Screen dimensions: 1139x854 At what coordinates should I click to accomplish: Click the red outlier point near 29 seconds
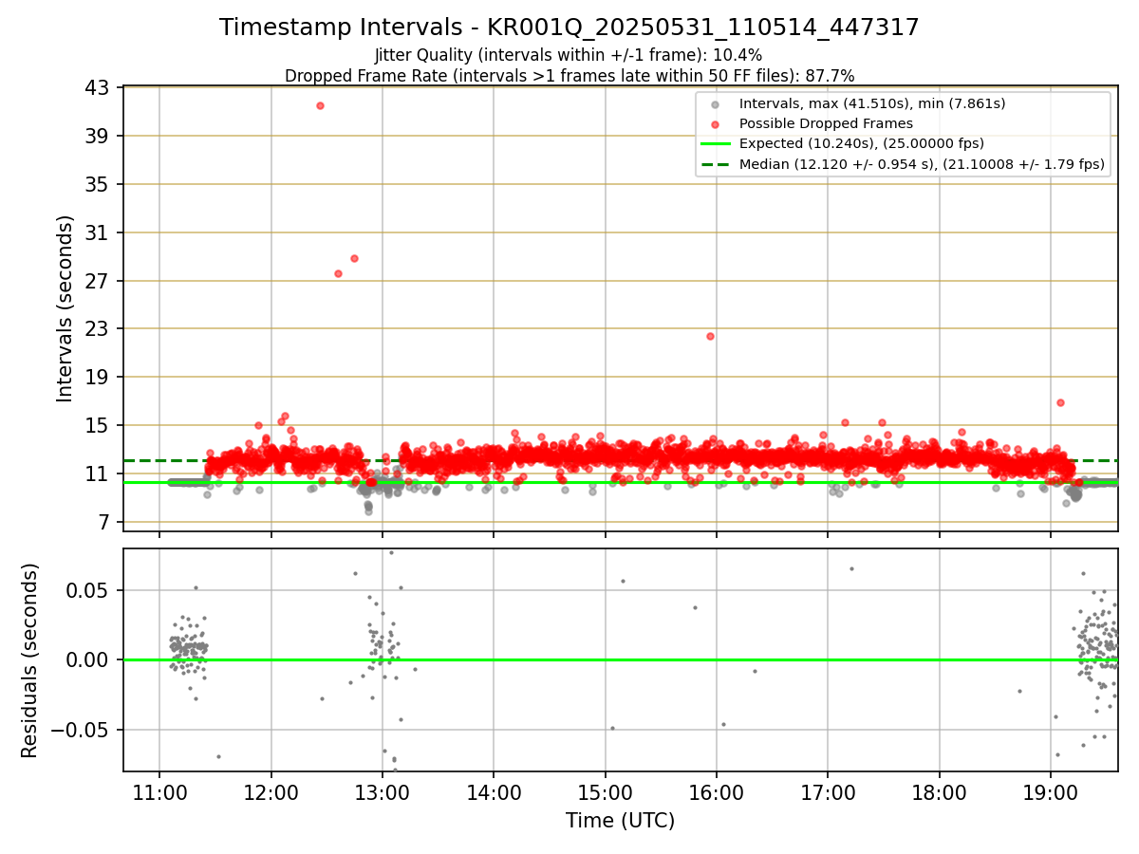pyautogui.click(x=354, y=258)
